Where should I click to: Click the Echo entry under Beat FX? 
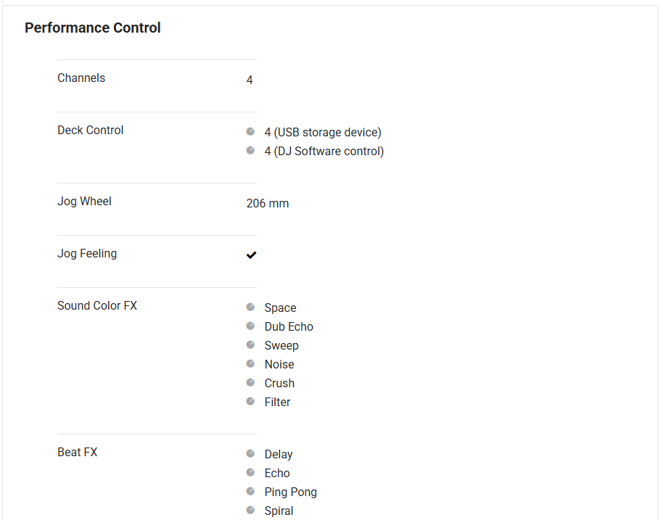coord(277,474)
